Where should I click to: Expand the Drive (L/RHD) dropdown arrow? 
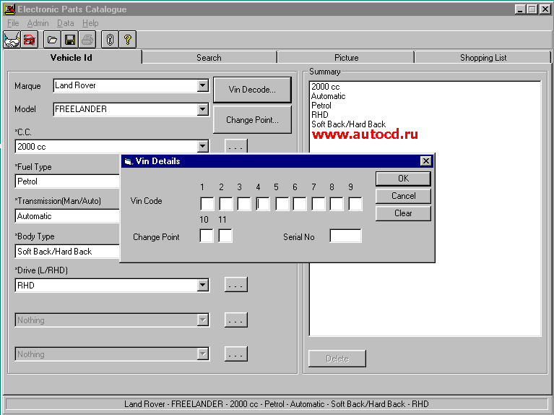(x=202, y=285)
